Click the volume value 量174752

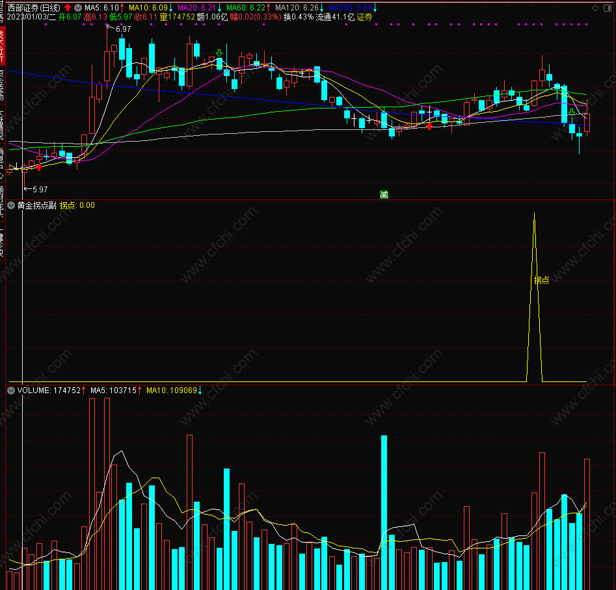177,17
